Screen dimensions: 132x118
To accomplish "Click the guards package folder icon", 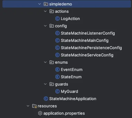I will [x=52, y=84].
